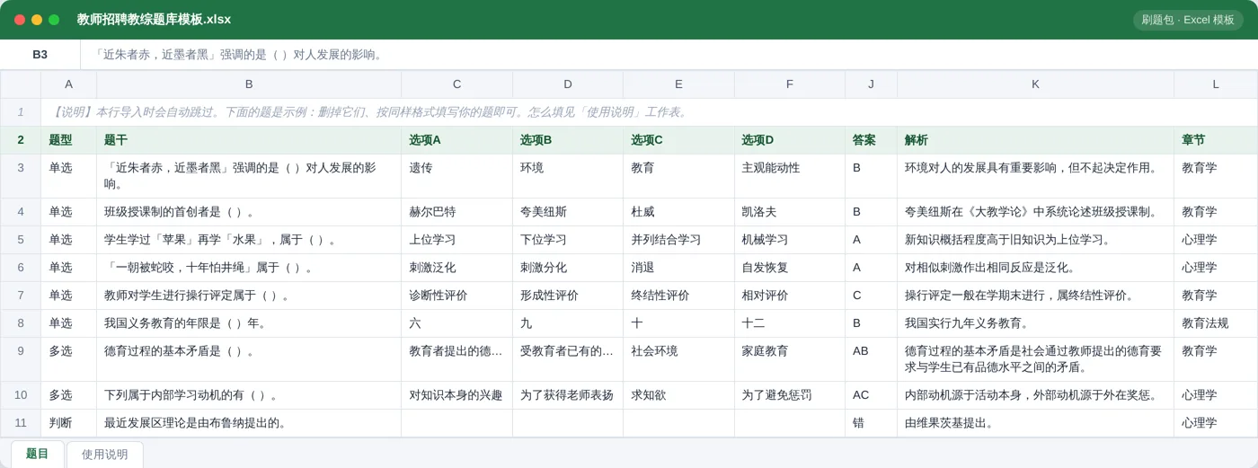Click the 机械学习 cell
The height and width of the screenshot is (468, 1258).
[x=790, y=240]
